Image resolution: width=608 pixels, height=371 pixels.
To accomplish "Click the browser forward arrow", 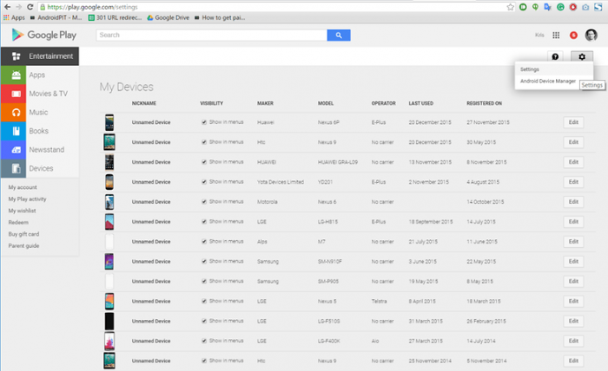I will tap(18, 7).
